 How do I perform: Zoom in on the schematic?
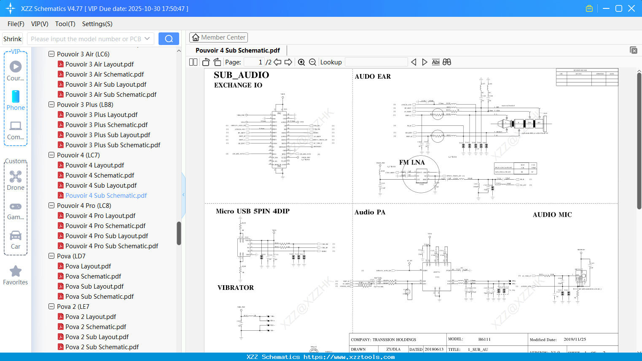pos(301,62)
